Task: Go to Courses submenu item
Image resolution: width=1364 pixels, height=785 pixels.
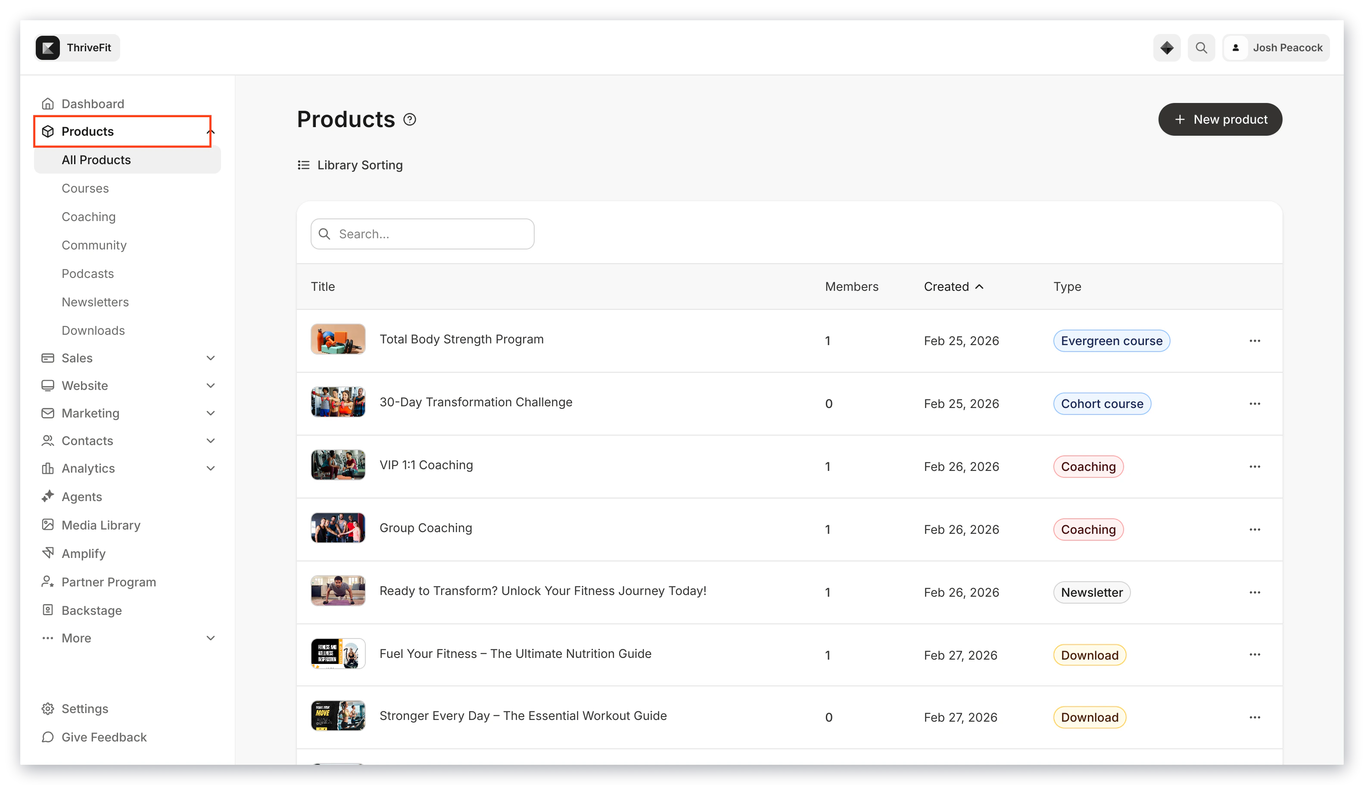Action: (x=85, y=188)
